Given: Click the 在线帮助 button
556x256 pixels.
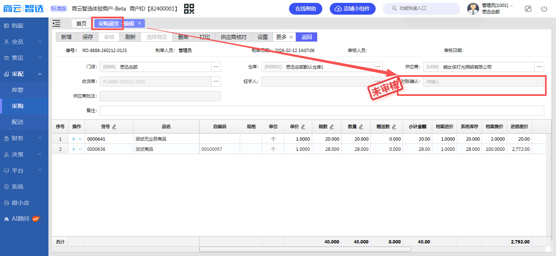Looking at the screenshot, I should pos(305,9).
